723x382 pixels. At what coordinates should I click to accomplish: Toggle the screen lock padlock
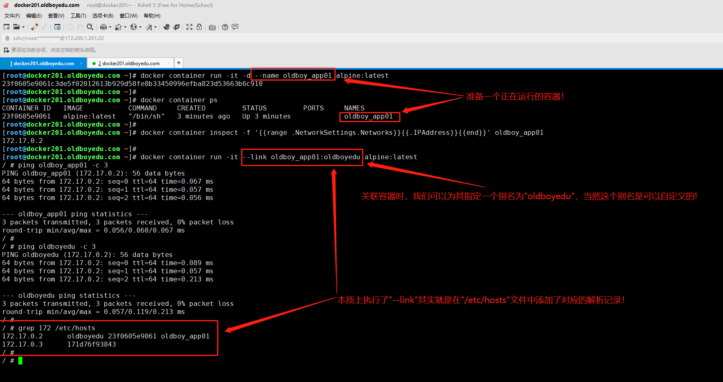click(x=199, y=27)
